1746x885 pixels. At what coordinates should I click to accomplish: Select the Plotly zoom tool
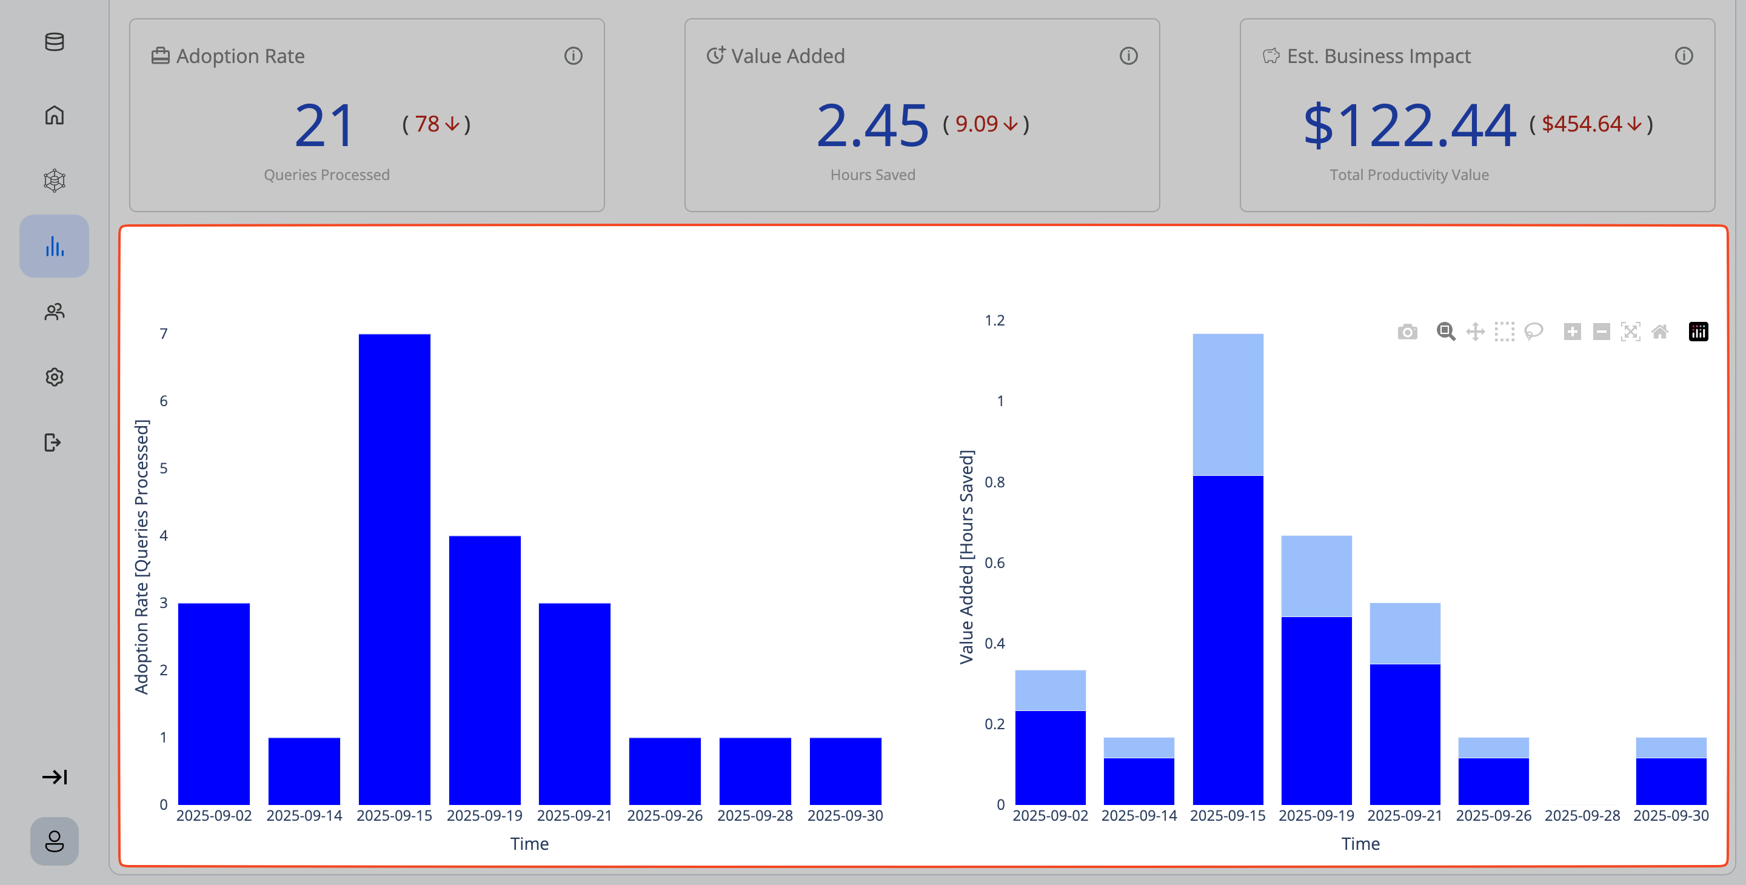tap(1446, 332)
